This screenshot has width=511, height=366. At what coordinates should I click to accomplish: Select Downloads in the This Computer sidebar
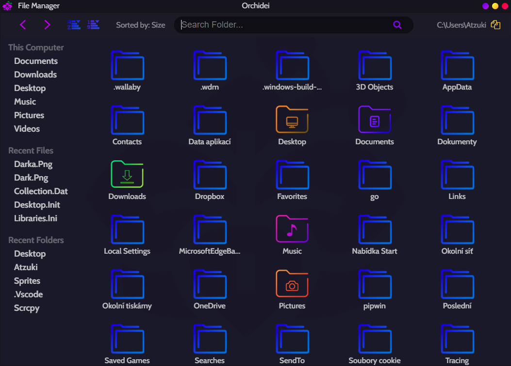click(x=35, y=75)
